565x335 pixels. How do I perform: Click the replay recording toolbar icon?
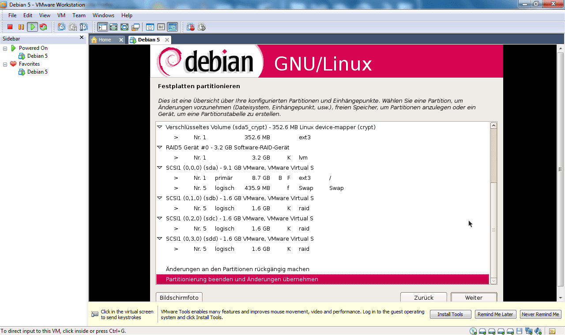coord(202,27)
